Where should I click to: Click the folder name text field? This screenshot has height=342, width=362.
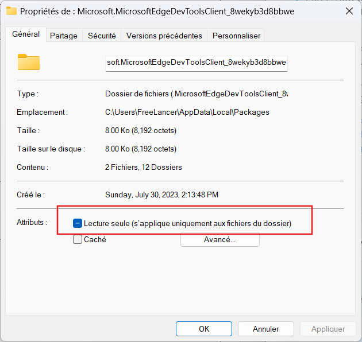[x=197, y=63]
